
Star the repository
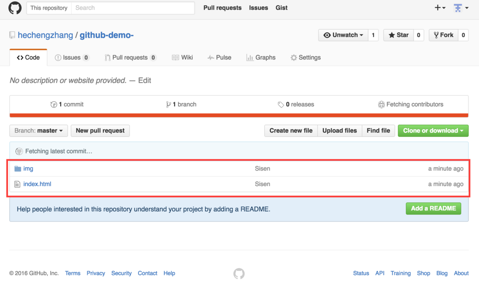[399, 35]
